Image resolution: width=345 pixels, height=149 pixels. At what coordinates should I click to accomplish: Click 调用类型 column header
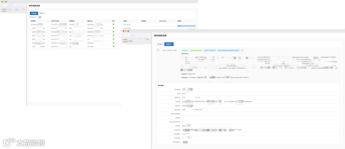[72, 21]
